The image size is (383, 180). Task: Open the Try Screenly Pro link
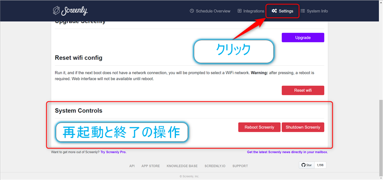coord(114,152)
